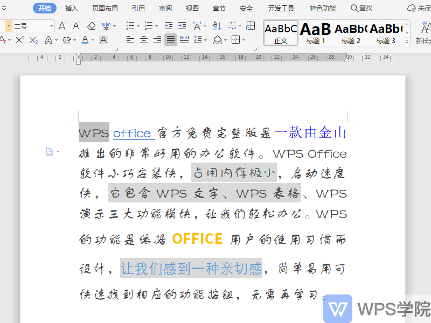Open the 章节 tab
This screenshot has width=431, height=323.
click(219, 9)
